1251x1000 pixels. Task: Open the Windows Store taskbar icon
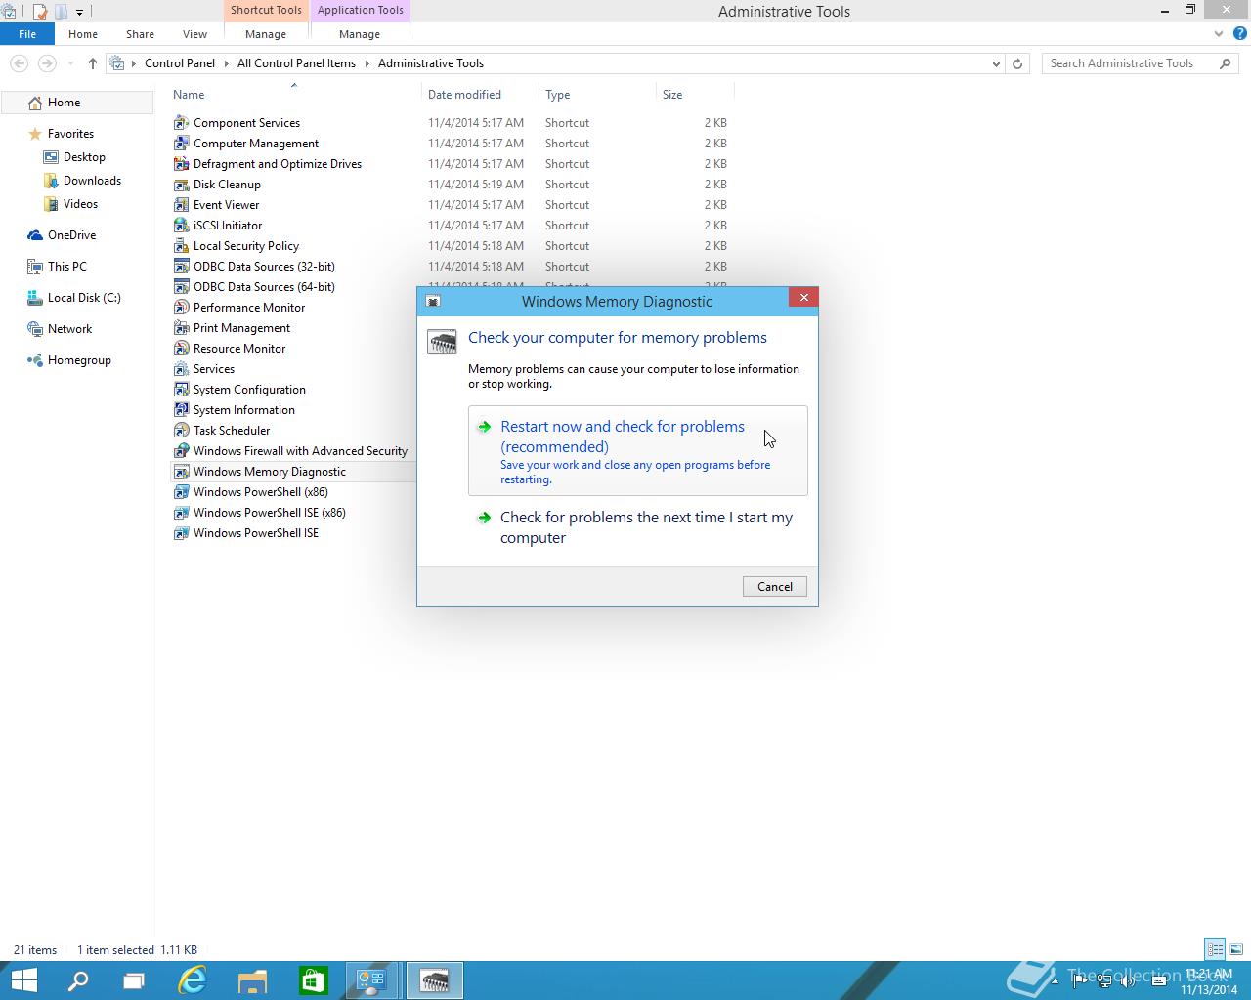[x=313, y=980]
